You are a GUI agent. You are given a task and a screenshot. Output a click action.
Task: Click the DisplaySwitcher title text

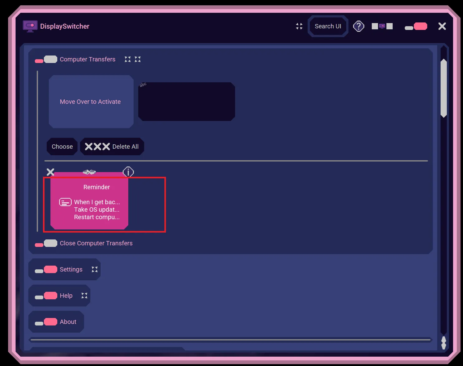(65, 26)
